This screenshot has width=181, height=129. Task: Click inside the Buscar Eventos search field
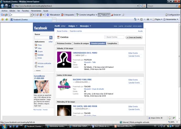(114, 37)
